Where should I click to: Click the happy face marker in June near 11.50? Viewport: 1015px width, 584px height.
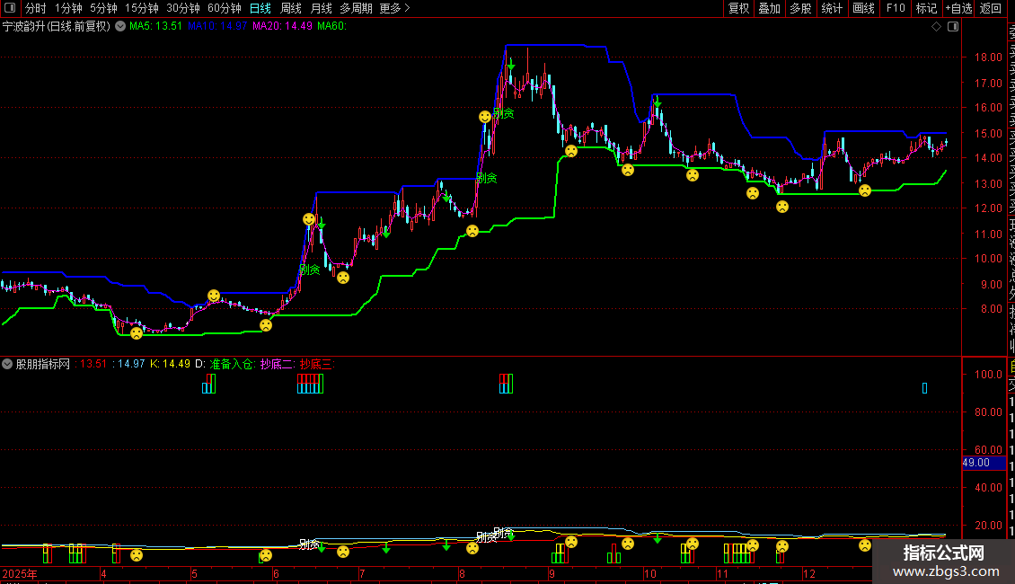[x=309, y=219]
